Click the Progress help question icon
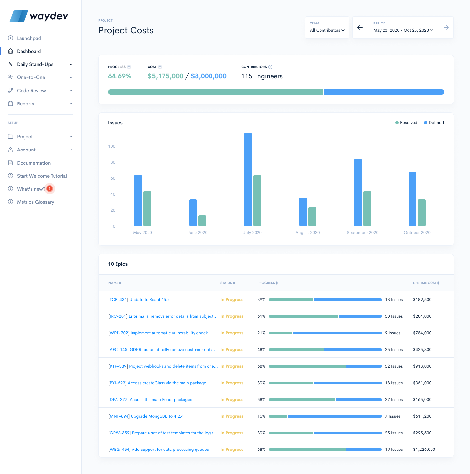470x474 pixels. pyautogui.click(x=129, y=67)
